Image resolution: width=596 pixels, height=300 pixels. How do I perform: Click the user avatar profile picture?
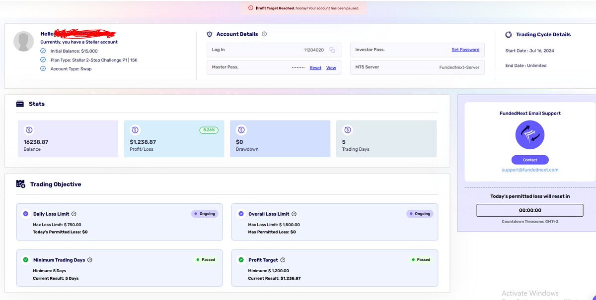coord(23,42)
